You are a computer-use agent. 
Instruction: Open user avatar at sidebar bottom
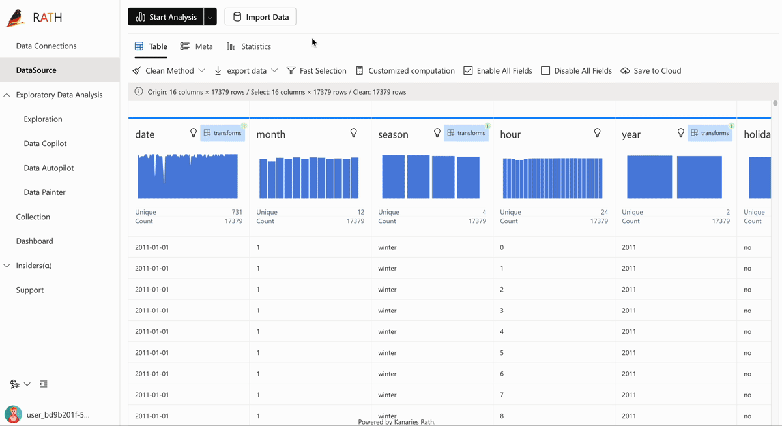tap(13, 414)
